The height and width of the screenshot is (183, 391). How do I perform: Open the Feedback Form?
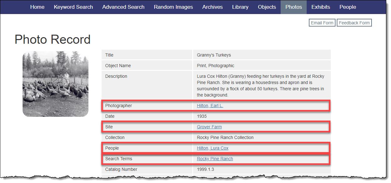(x=354, y=23)
